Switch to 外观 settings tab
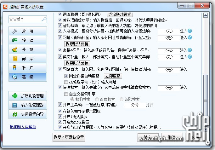The height and width of the screenshot is (150, 215). click(28, 49)
